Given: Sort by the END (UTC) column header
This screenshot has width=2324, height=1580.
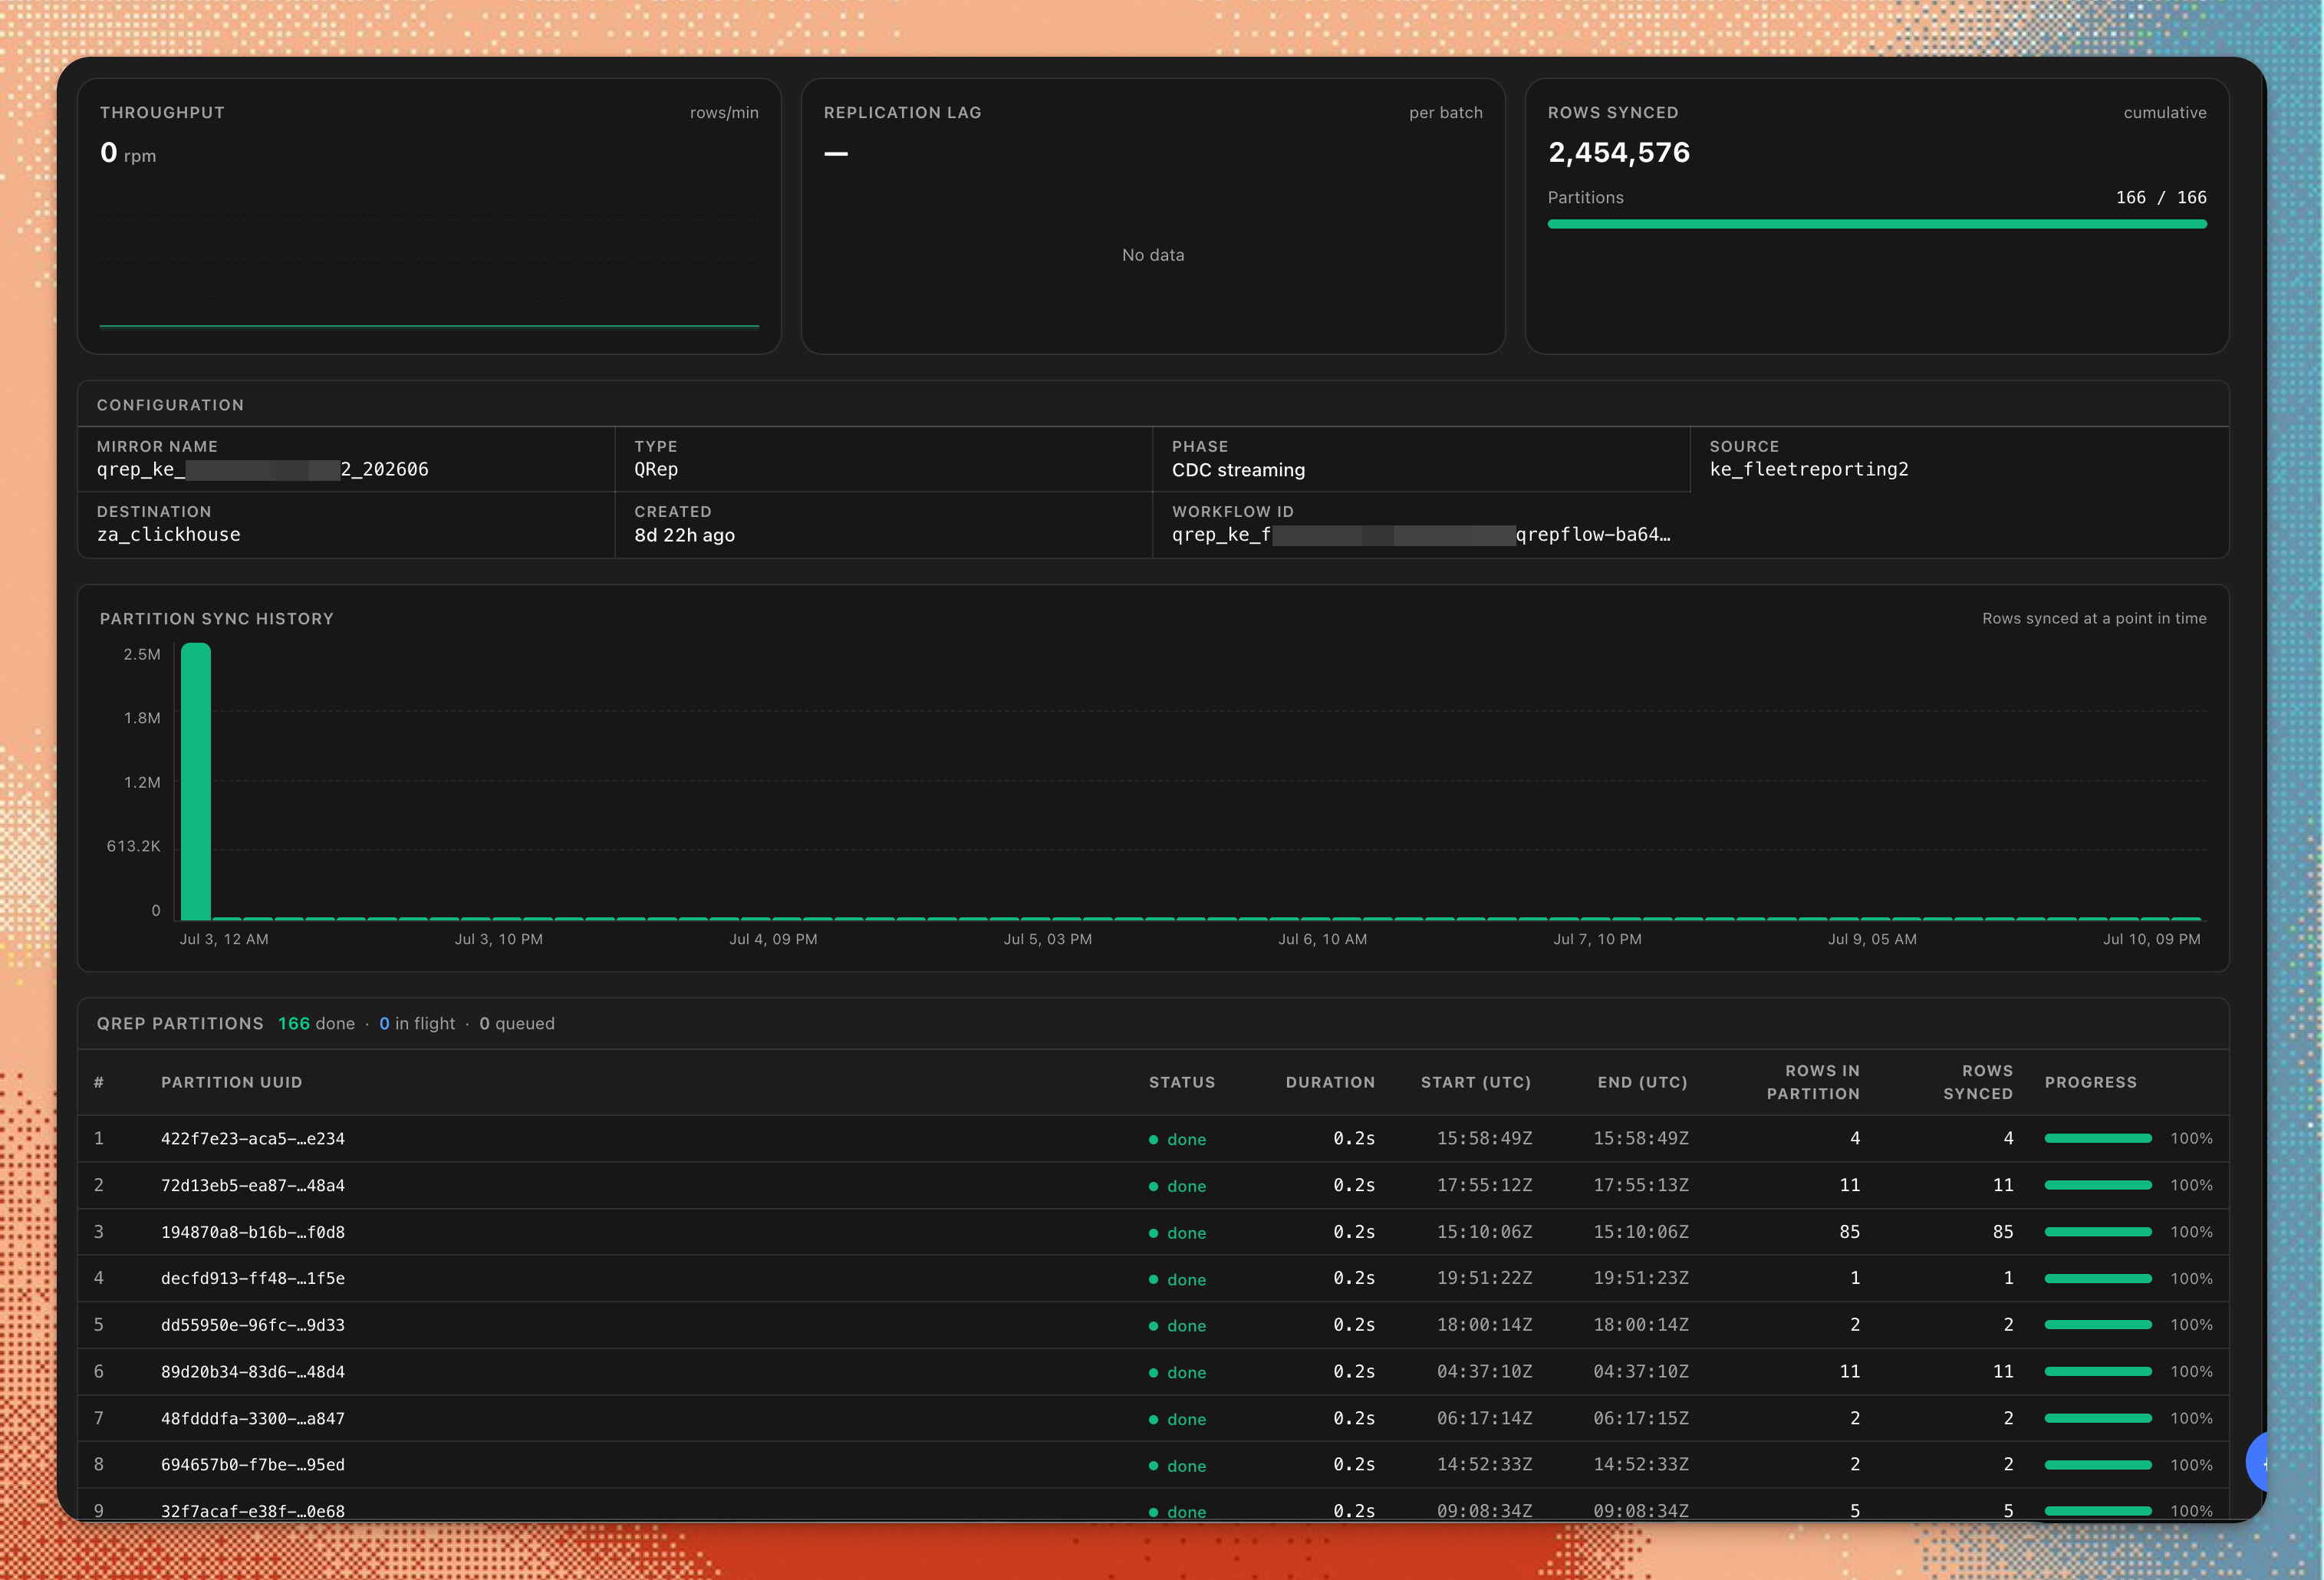Looking at the screenshot, I should (x=1642, y=1082).
